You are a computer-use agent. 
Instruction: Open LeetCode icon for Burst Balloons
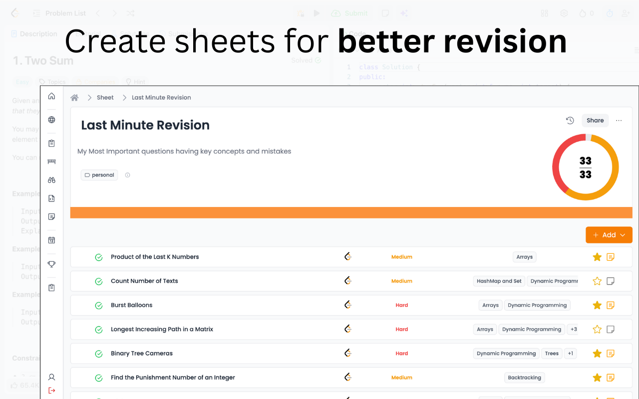(x=348, y=305)
